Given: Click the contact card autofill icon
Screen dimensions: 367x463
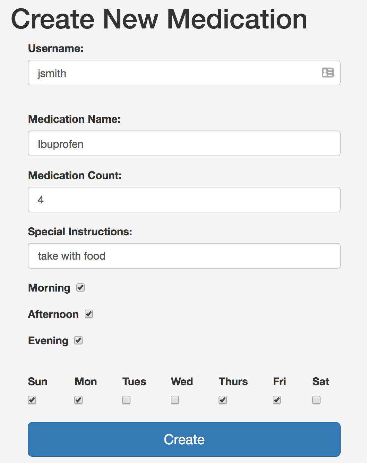Looking at the screenshot, I should point(327,73).
